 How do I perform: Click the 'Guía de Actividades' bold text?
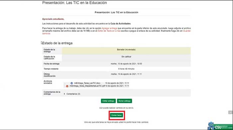pyautogui.click(x=120, y=24)
